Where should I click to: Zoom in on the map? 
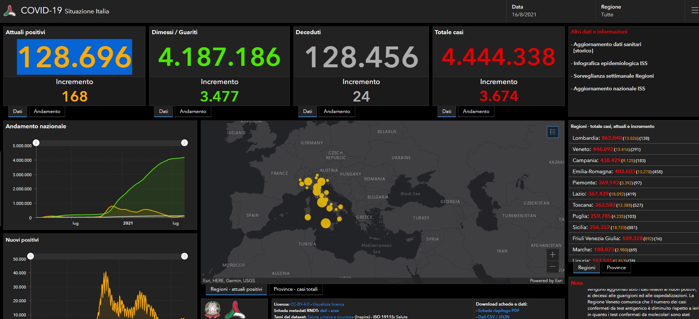(x=552, y=255)
